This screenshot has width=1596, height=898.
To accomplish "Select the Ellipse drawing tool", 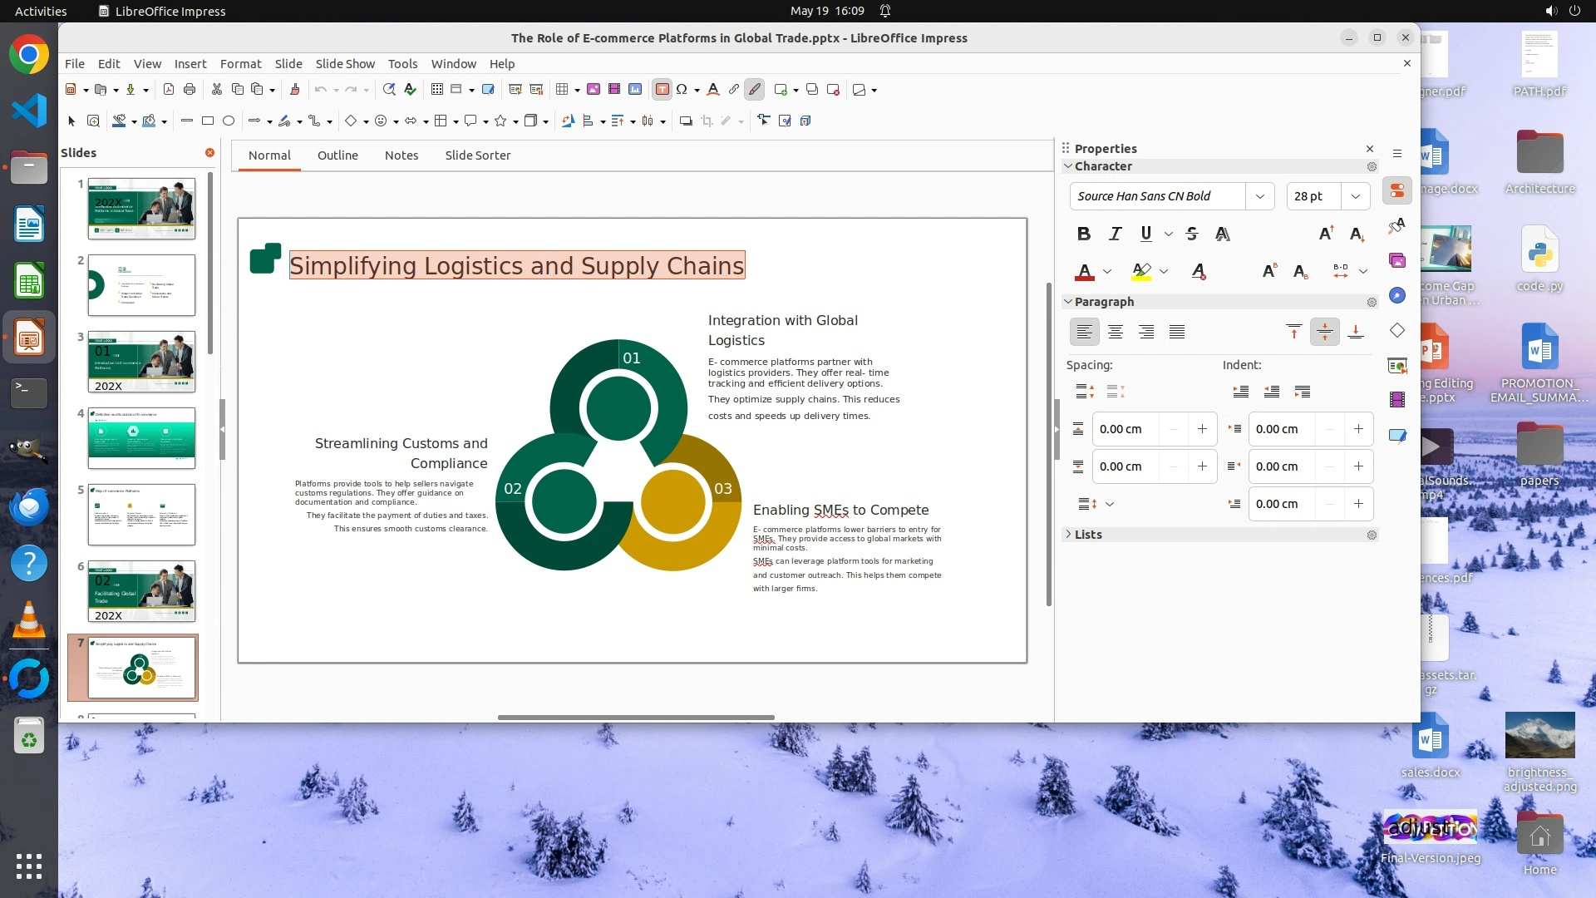I will coord(229,121).
